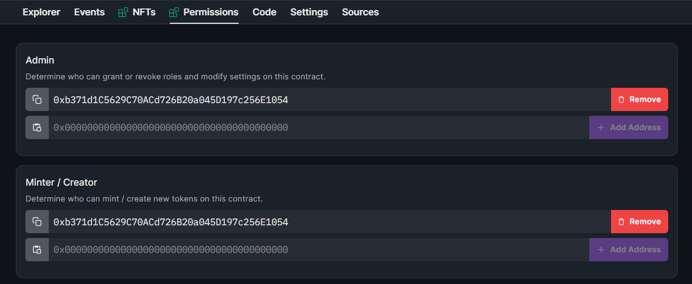Copy the Minter / Creator wallet address
692x284 pixels.
point(37,222)
